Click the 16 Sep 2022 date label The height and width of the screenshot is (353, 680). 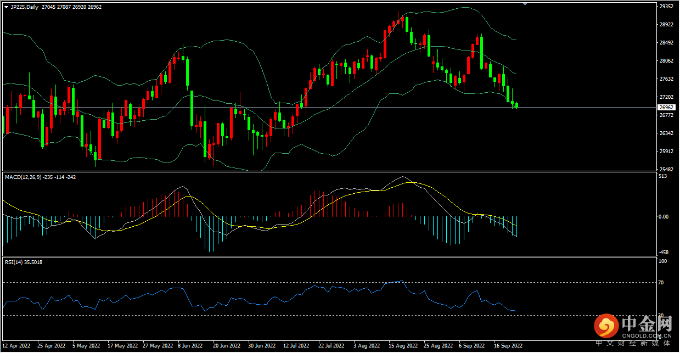(508, 346)
